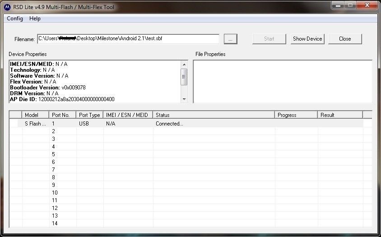Click the Show Device button

[x=307, y=39]
